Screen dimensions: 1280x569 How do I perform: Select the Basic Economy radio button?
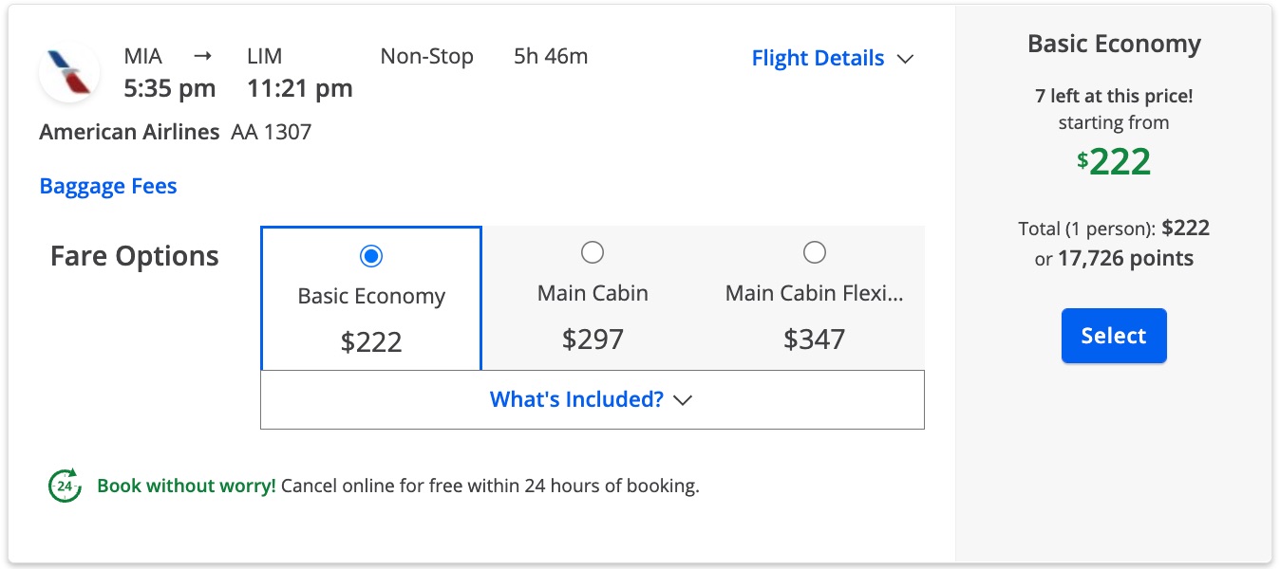click(x=371, y=256)
